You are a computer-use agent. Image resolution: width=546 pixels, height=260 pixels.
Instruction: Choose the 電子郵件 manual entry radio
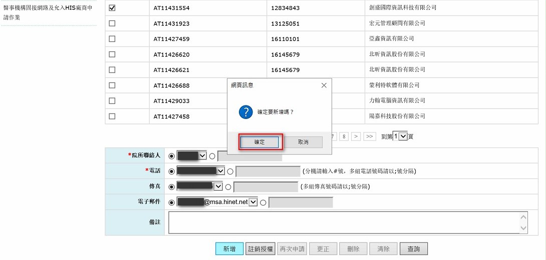263,202
